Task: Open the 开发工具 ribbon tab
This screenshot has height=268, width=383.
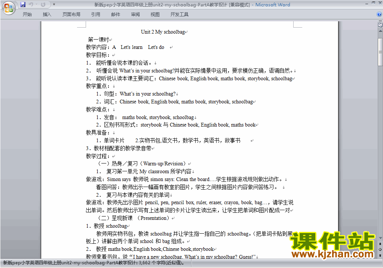Action: (179, 15)
